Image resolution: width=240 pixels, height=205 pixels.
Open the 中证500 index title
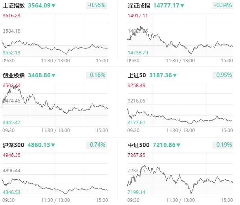click(139, 145)
